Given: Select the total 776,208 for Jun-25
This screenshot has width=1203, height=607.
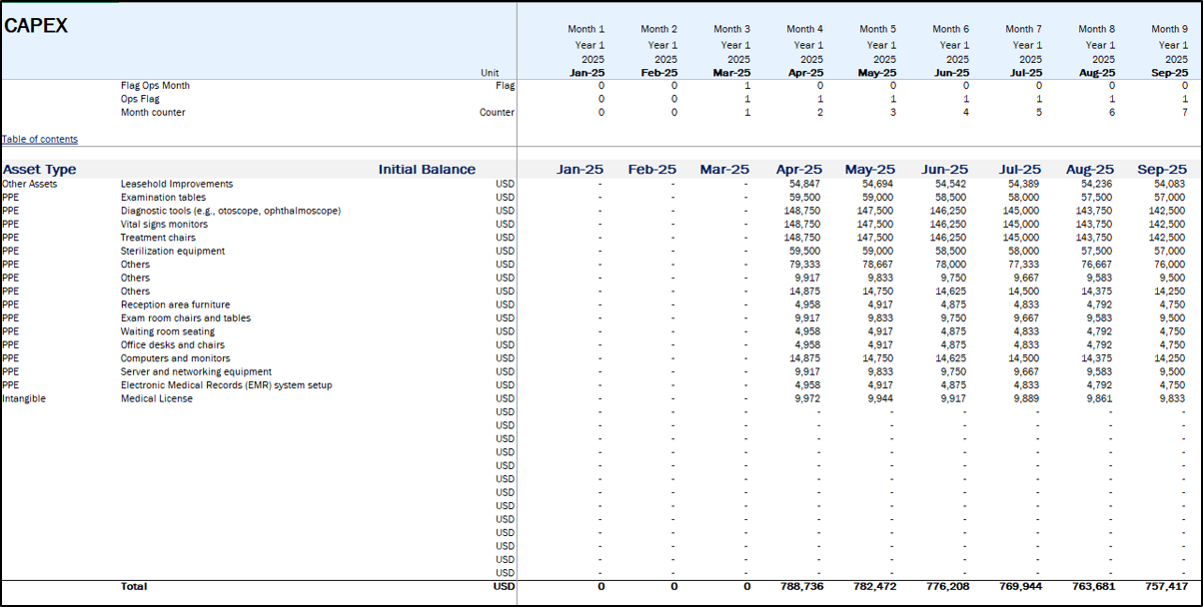Looking at the screenshot, I should [948, 586].
